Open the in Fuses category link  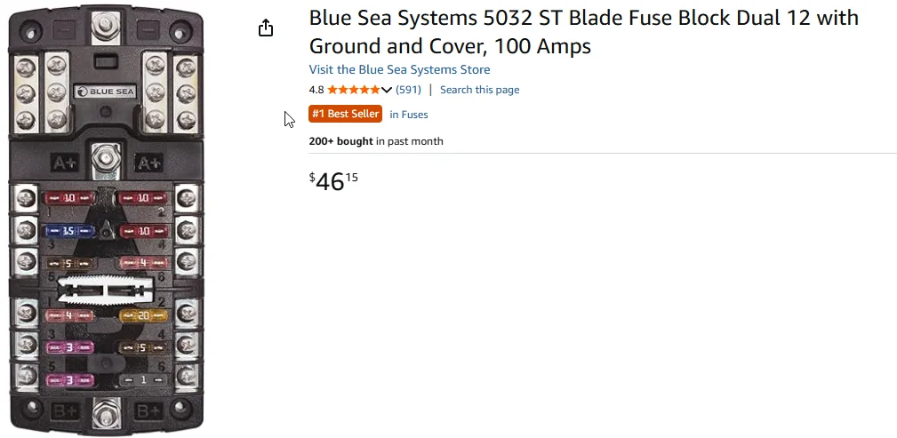409,115
